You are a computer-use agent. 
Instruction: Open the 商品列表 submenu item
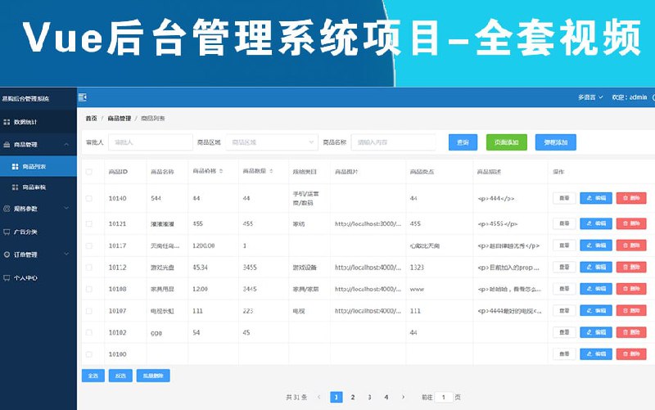[x=38, y=166]
